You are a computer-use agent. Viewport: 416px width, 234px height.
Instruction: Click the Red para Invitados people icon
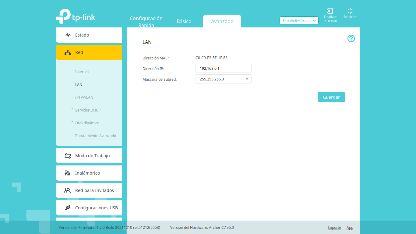[x=68, y=190]
